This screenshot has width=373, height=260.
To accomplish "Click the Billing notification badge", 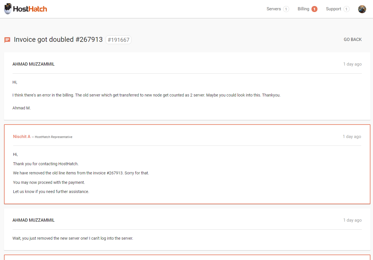I will [x=314, y=9].
